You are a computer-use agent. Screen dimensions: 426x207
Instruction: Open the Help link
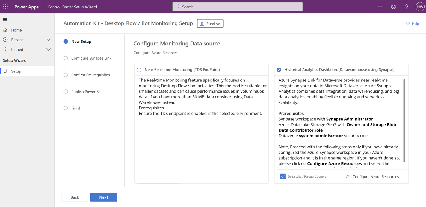pos(413,23)
